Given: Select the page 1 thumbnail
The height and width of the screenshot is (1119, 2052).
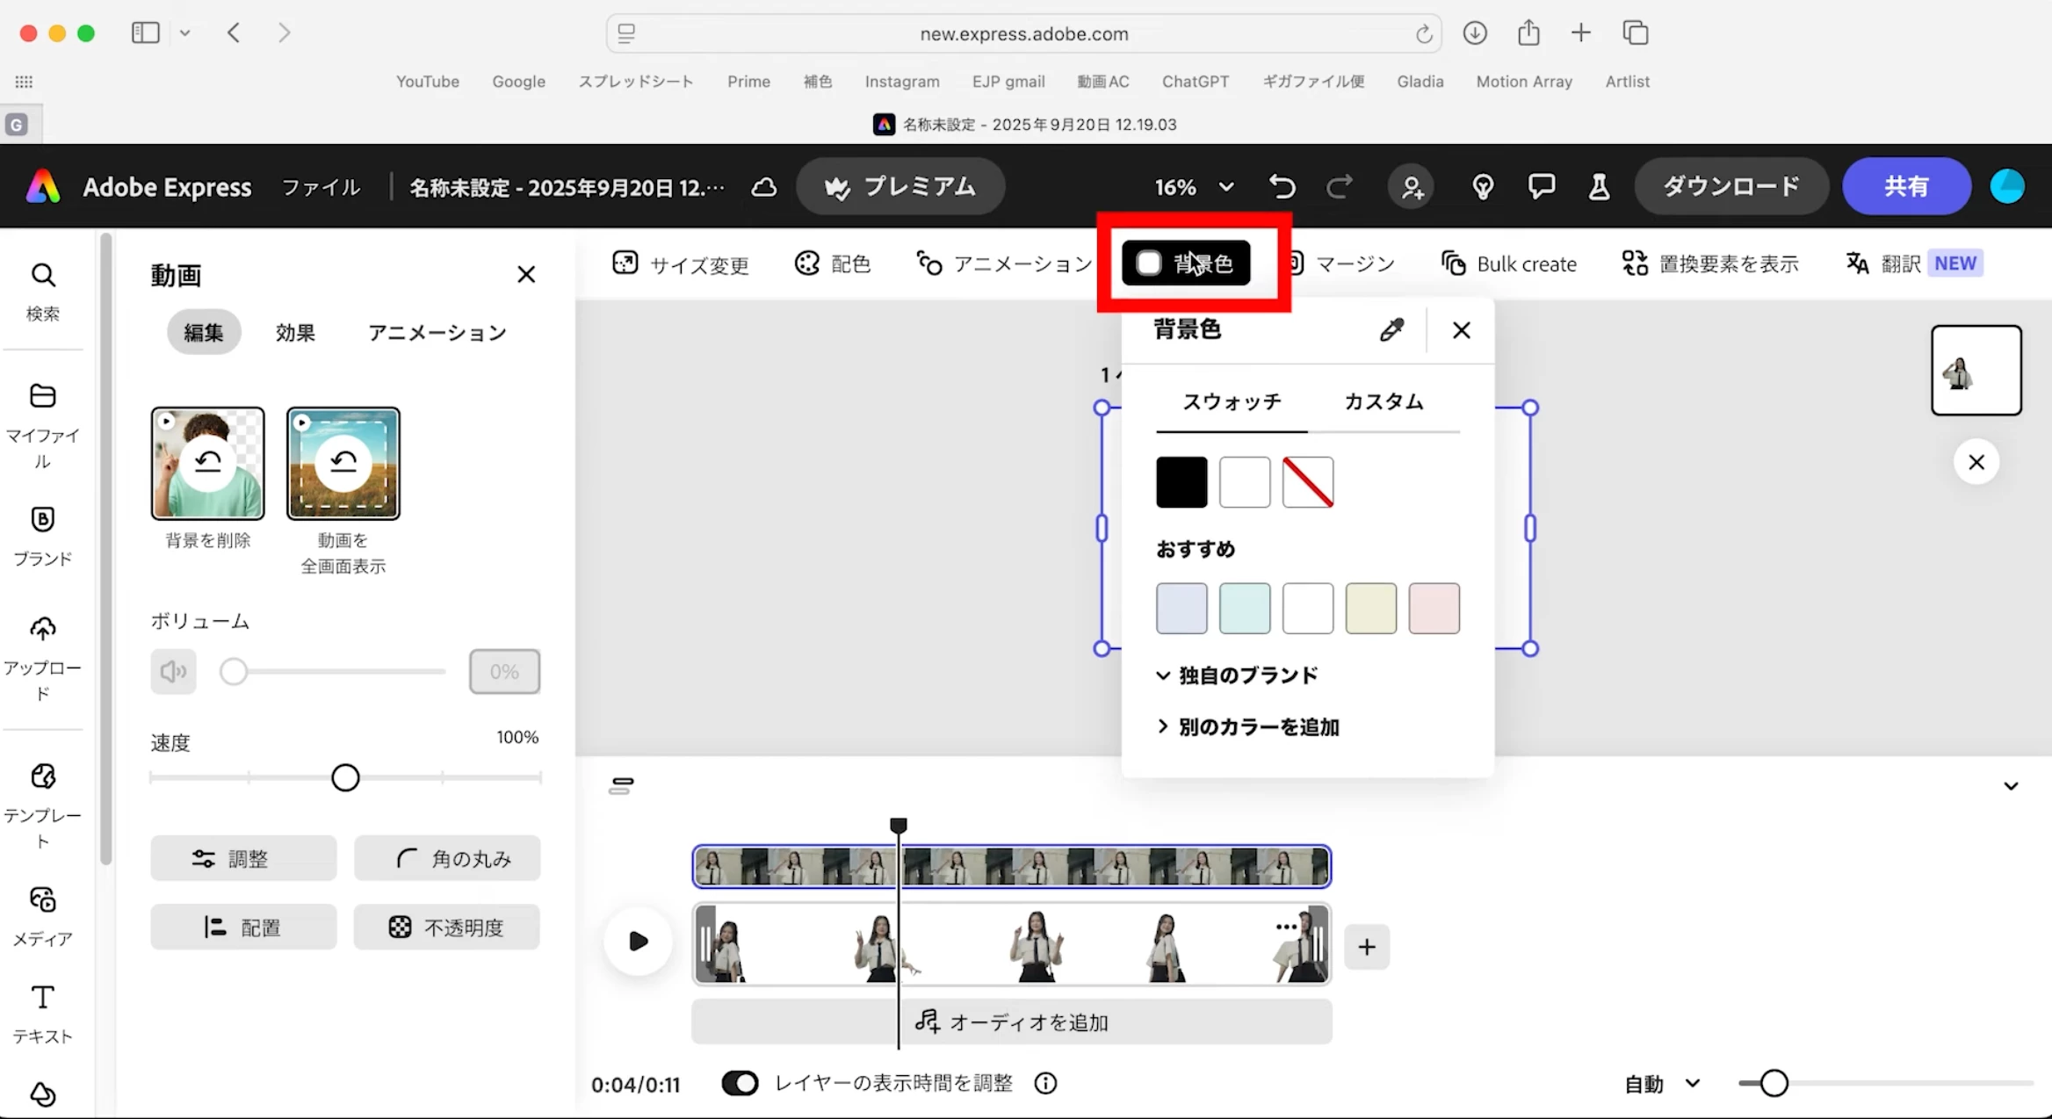Looking at the screenshot, I should [1976, 370].
